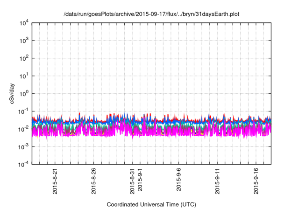Screen dimensions: 299x209
Task: Click the 10^1 y-axis tick label
Action: coord(23,76)
